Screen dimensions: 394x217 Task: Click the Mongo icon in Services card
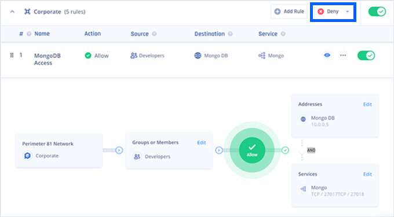pos(303,189)
